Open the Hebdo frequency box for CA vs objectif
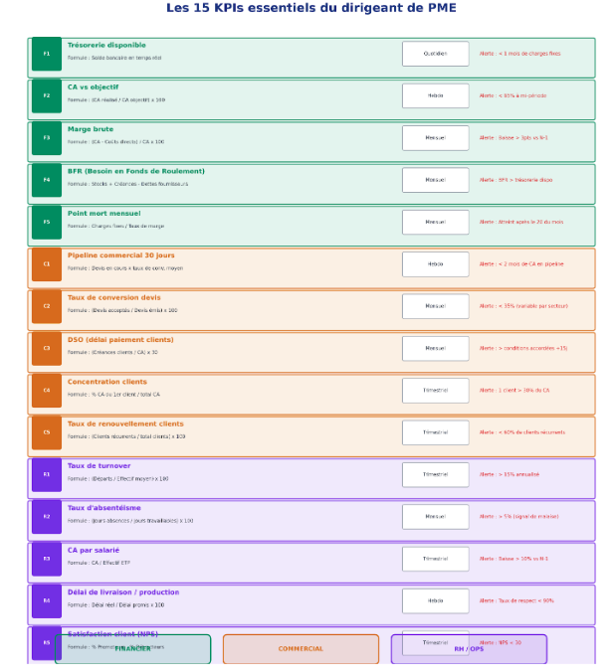Viewport: 613px width, 672px height. point(435,95)
